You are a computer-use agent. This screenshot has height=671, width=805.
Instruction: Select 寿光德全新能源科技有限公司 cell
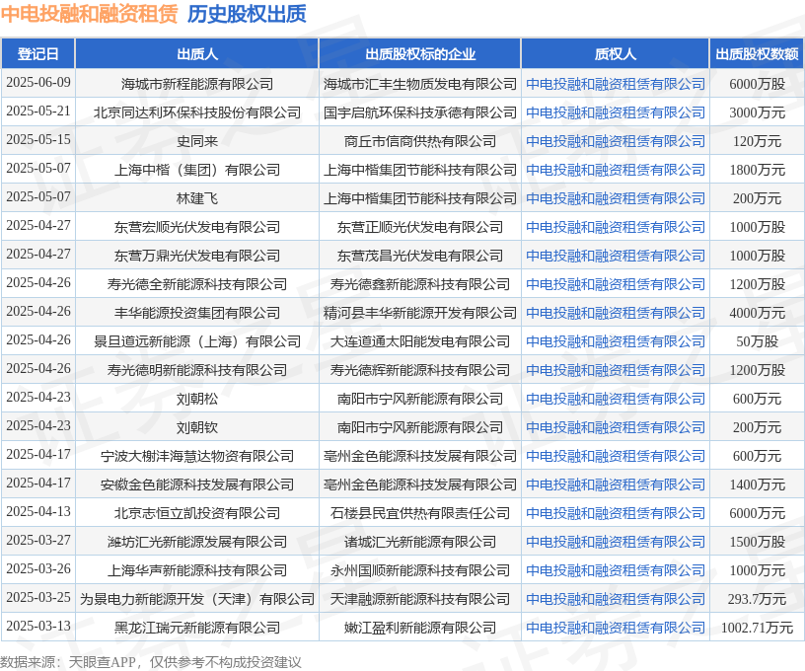pyautogui.click(x=197, y=284)
